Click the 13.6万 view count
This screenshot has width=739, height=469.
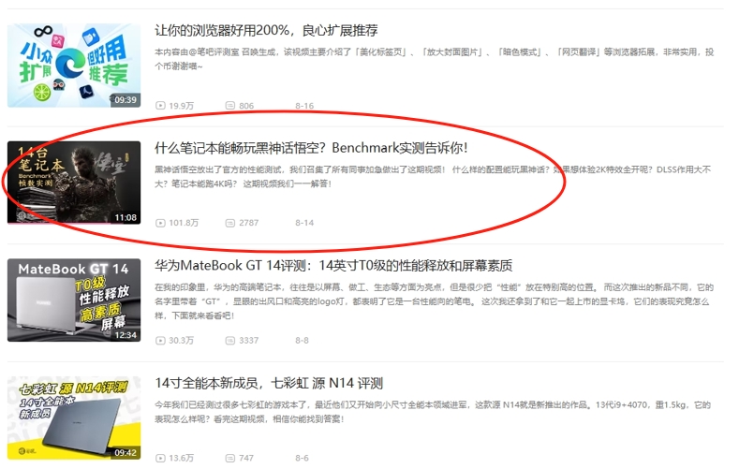pos(182,458)
